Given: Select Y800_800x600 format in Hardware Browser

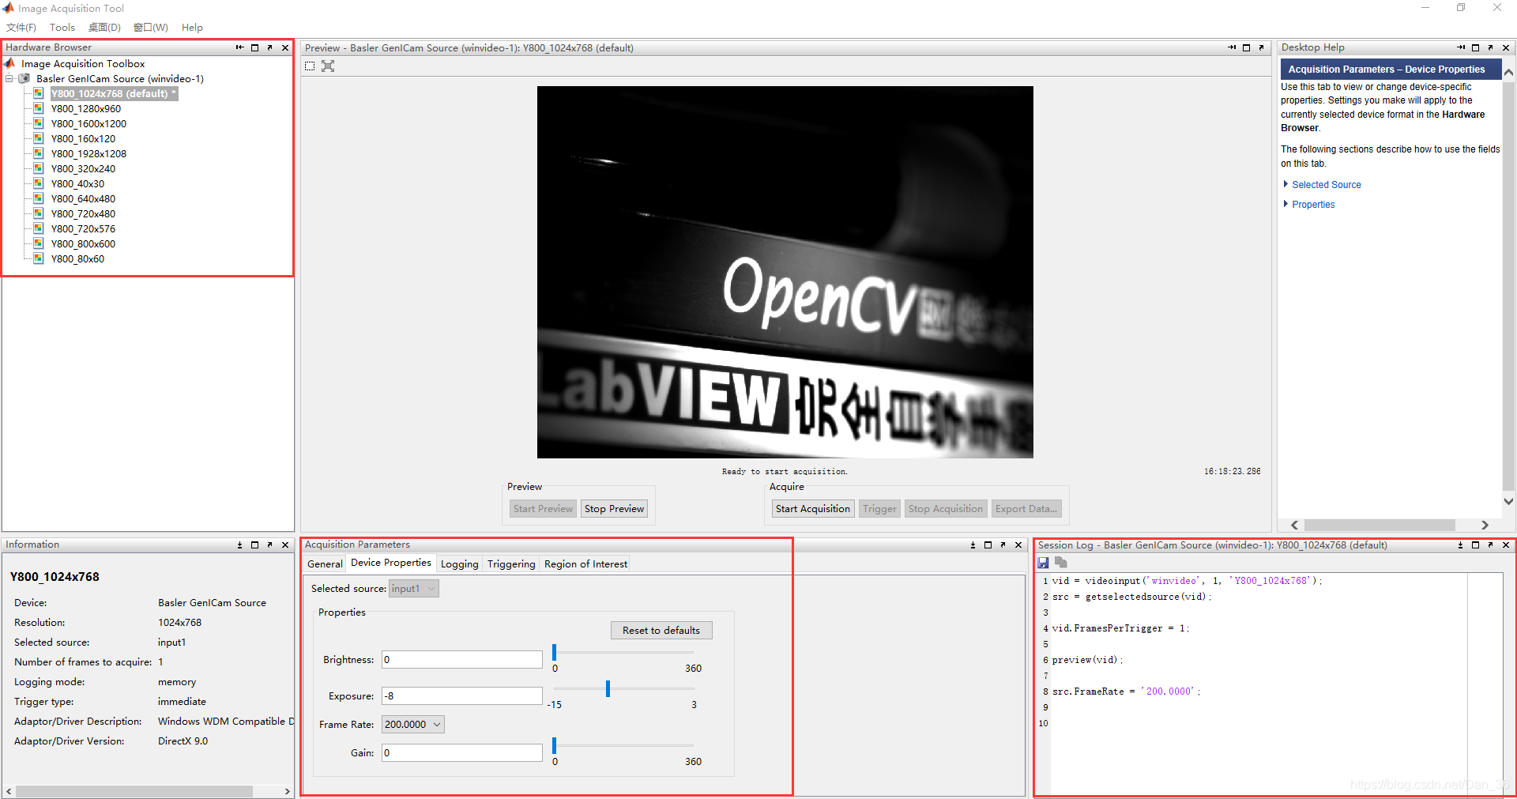Looking at the screenshot, I should tap(83, 243).
